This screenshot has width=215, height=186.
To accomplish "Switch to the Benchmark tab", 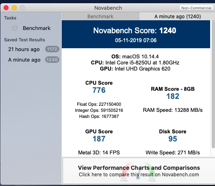I will pyautogui.click(x=100, y=16).
